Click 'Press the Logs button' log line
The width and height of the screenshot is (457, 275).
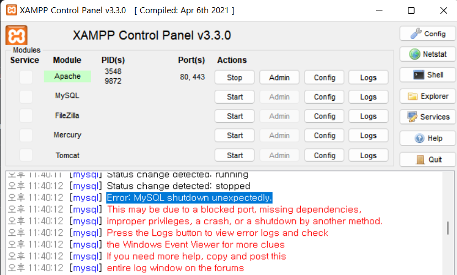pyautogui.click(x=217, y=233)
